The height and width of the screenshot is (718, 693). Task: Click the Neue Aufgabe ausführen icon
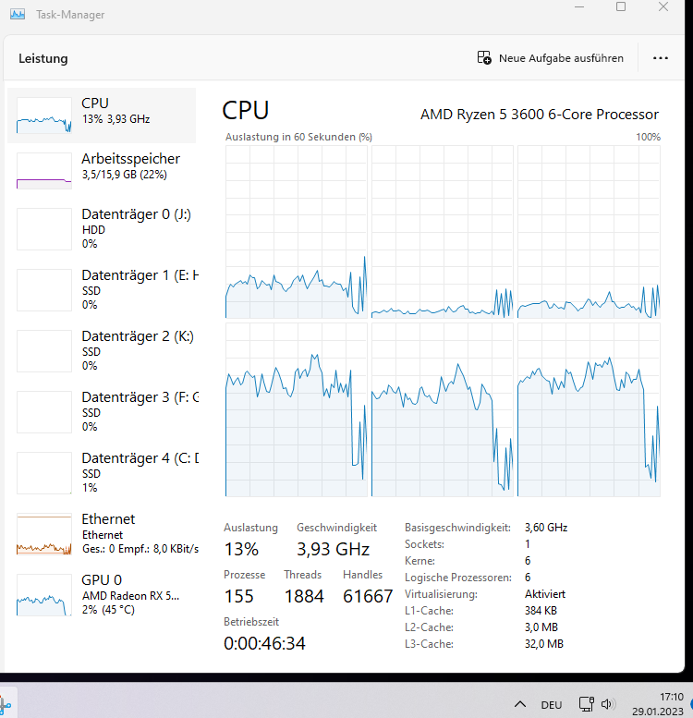484,57
